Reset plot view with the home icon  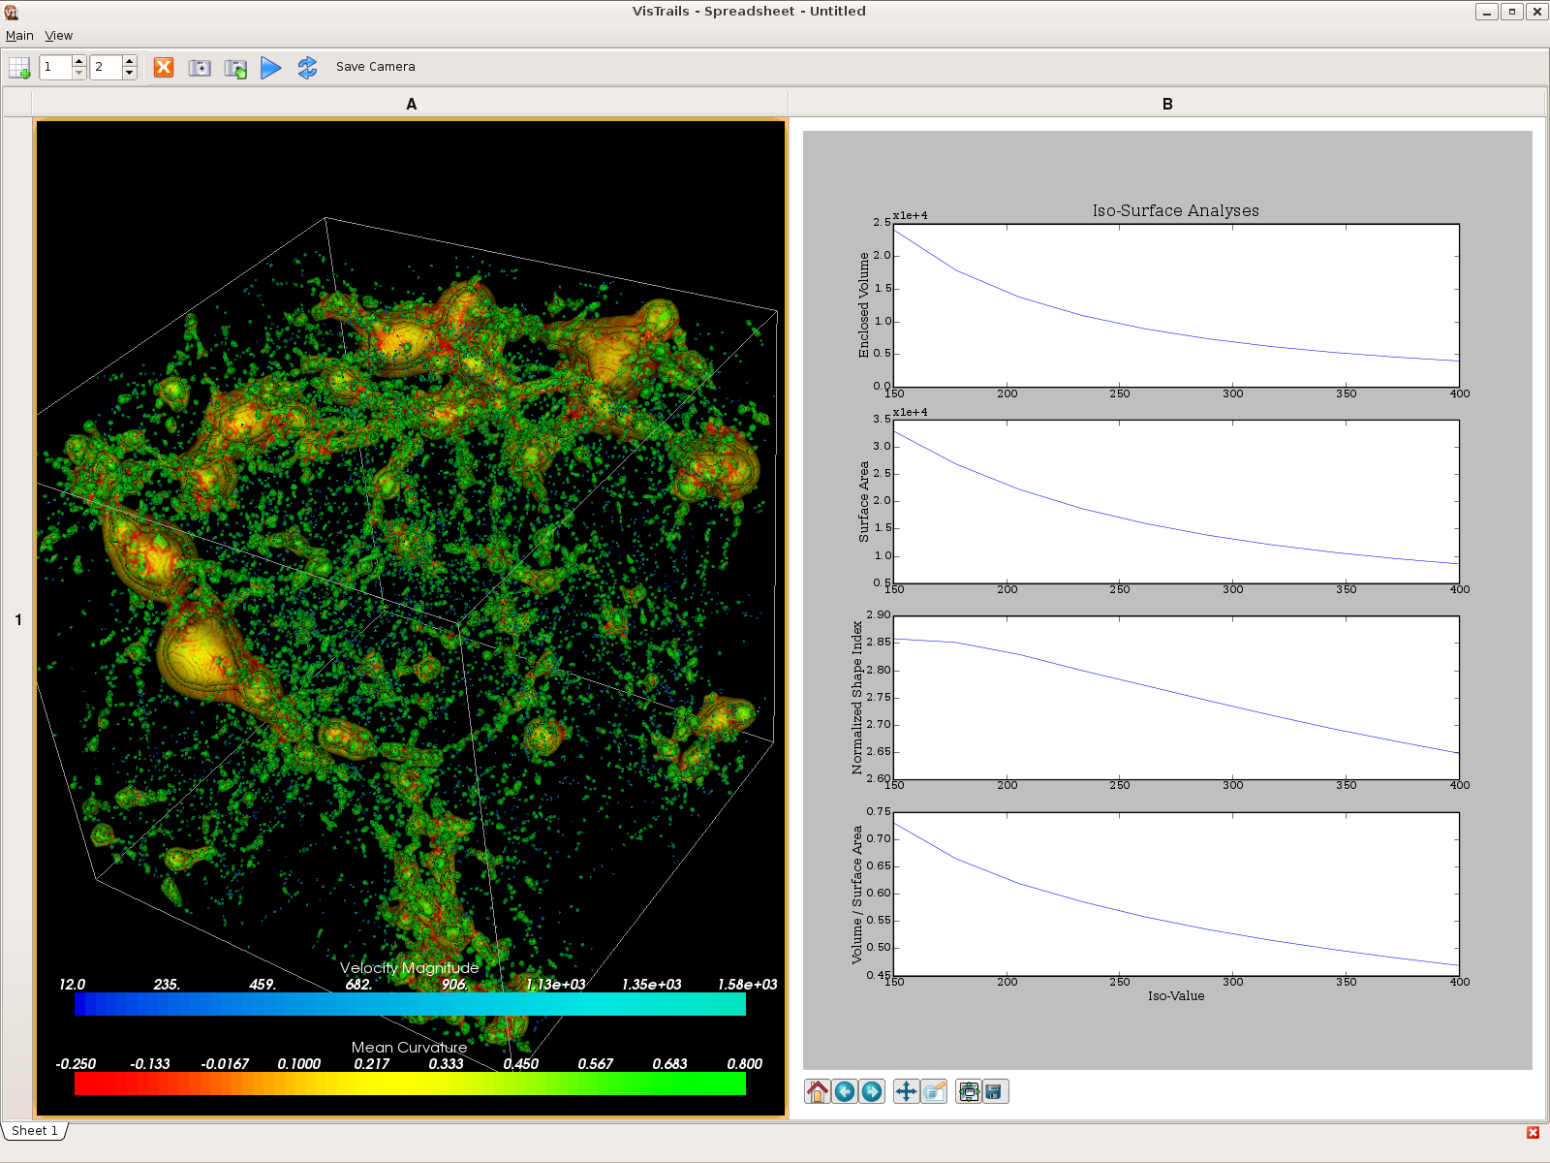pyautogui.click(x=817, y=1092)
